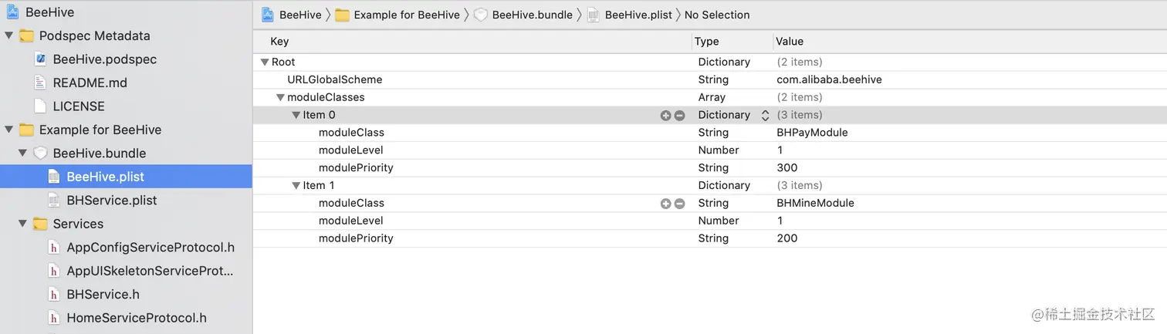Collapse the Podspec Metadata folder
This screenshot has width=1167, height=334.
(8, 35)
